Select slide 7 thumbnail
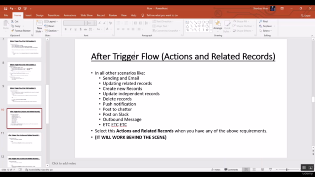Screen dimensions: 315x177 (24, 48)
